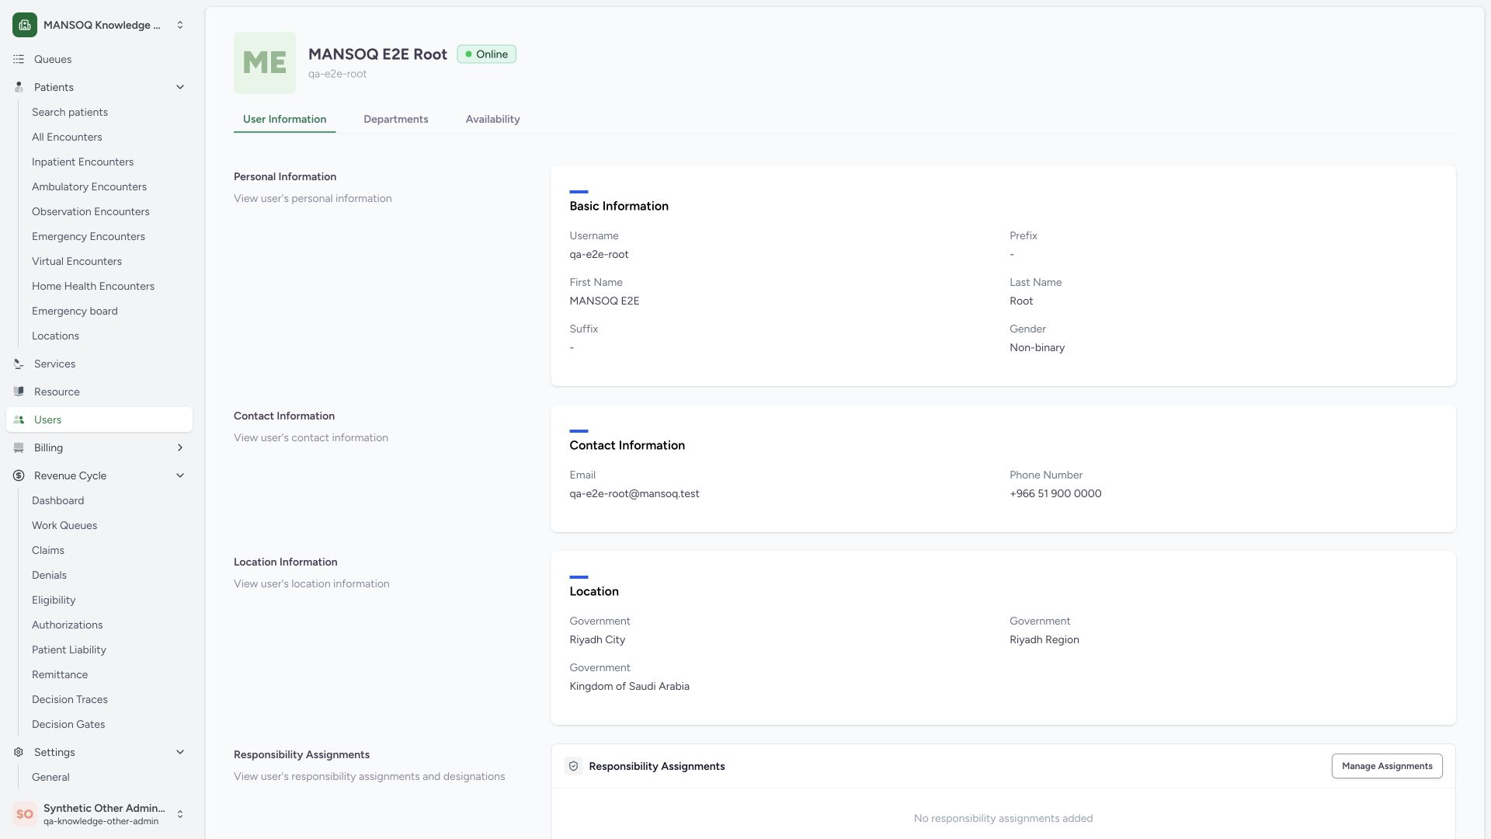Click the SO account avatar
The image size is (1491, 839).
pos(25,814)
